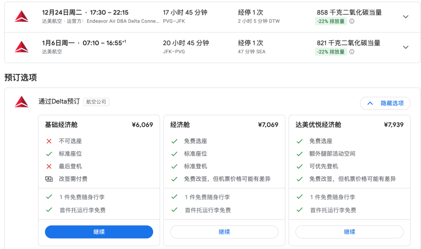This screenshot has height=249, width=421.
Task: Click checkmark beside 免费改签 in 经济舱 card
Action: (174, 179)
